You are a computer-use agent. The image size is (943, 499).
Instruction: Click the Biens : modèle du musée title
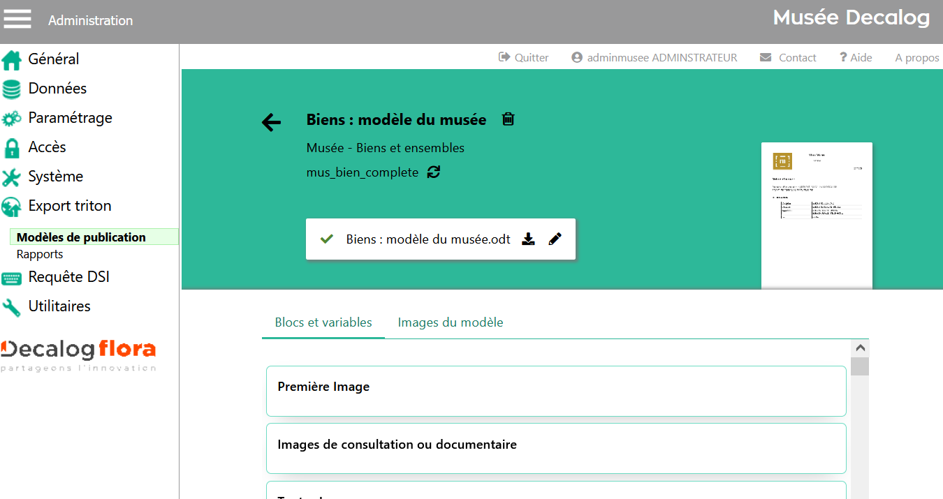tap(396, 119)
